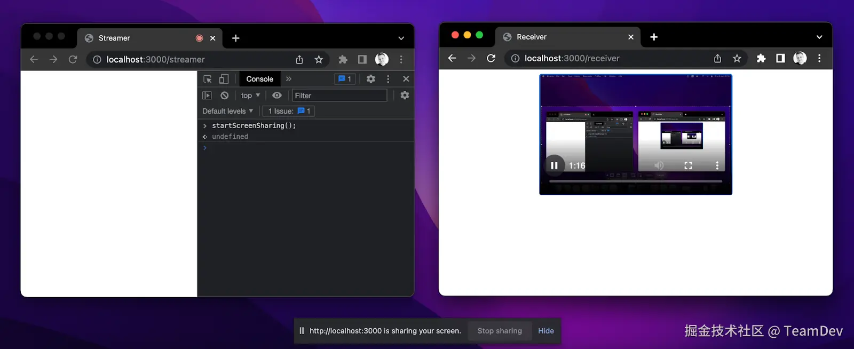This screenshot has width=854, height=349.
Task: Open the top JavaScript context dropdown
Action: [250, 96]
